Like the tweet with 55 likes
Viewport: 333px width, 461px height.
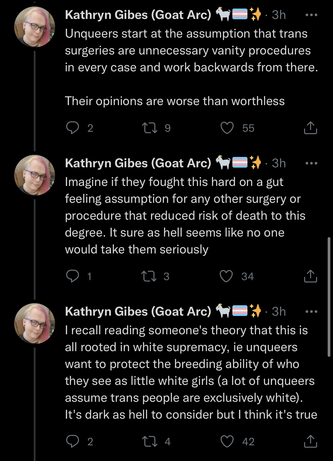(x=227, y=128)
